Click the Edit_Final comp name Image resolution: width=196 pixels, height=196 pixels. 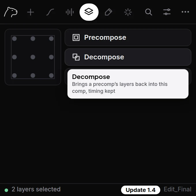point(178,189)
